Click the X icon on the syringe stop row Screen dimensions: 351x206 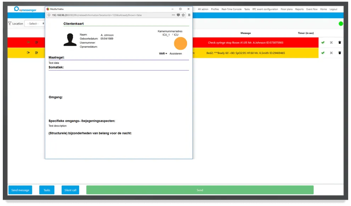(331, 42)
